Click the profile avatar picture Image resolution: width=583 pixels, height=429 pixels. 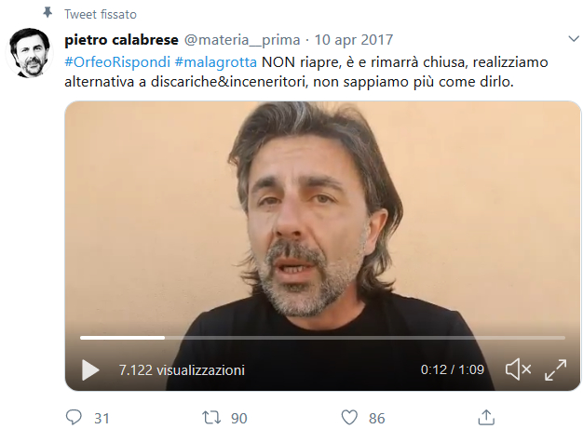tap(30, 53)
